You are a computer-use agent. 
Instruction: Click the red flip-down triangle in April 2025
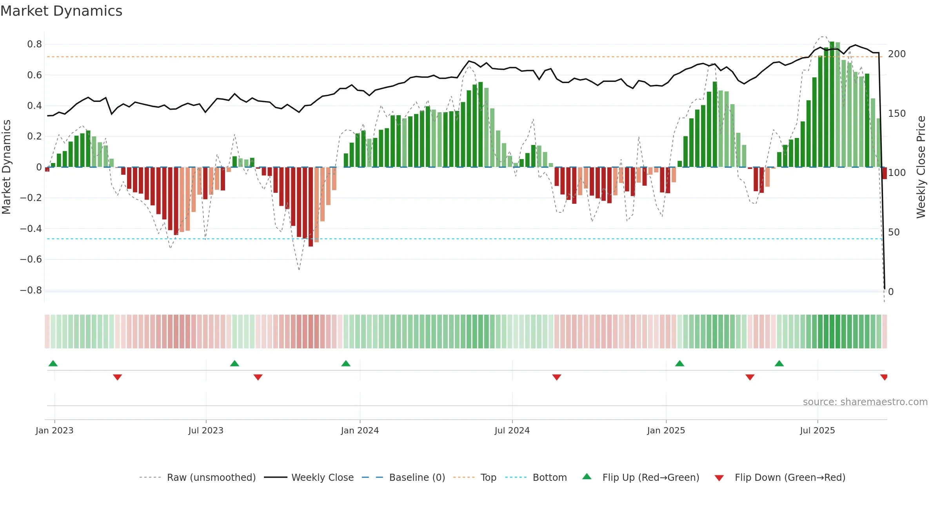tap(750, 377)
